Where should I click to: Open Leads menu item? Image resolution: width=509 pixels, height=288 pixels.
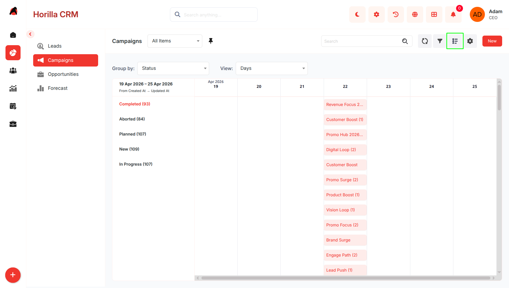click(x=66, y=46)
